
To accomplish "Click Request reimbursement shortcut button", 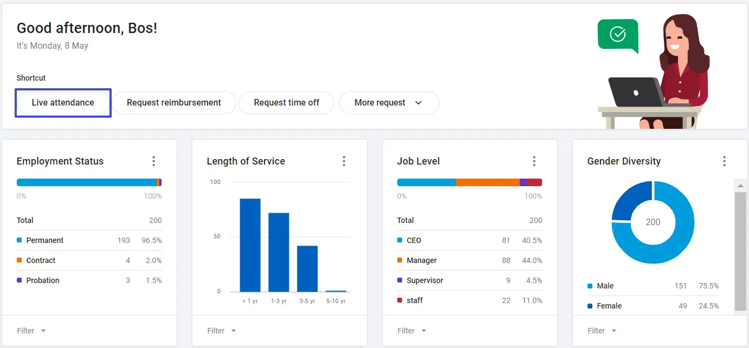I will pos(174,103).
